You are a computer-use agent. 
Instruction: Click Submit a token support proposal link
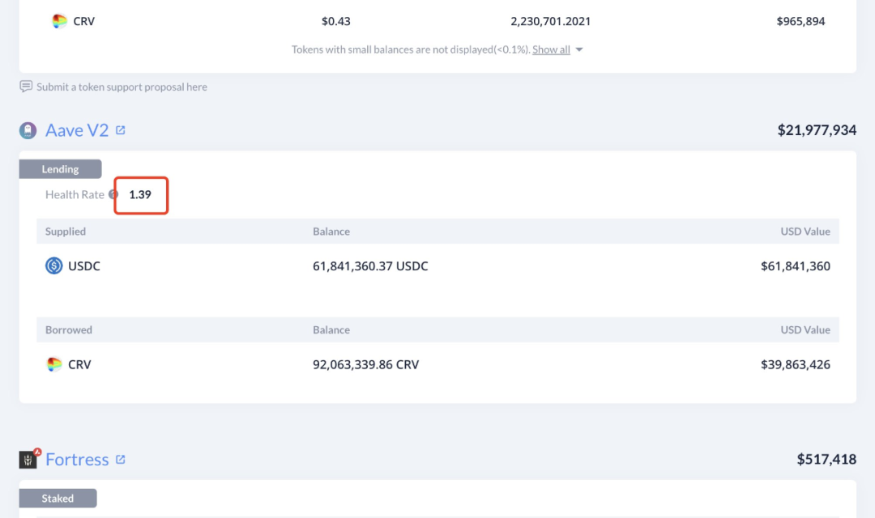click(x=122, y=87)
